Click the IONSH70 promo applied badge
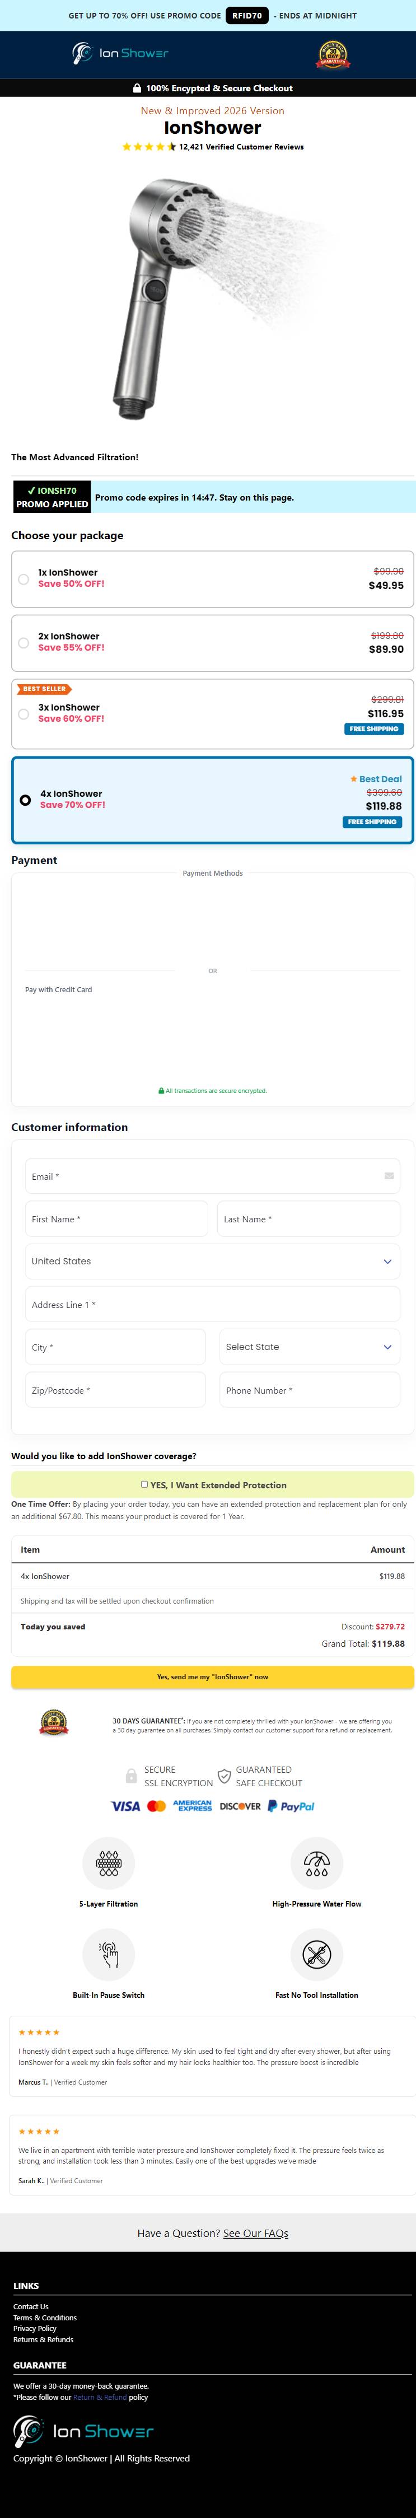The width and height of the screenshot is (416, 2518). pyautogui.click(x=52, y=498)
